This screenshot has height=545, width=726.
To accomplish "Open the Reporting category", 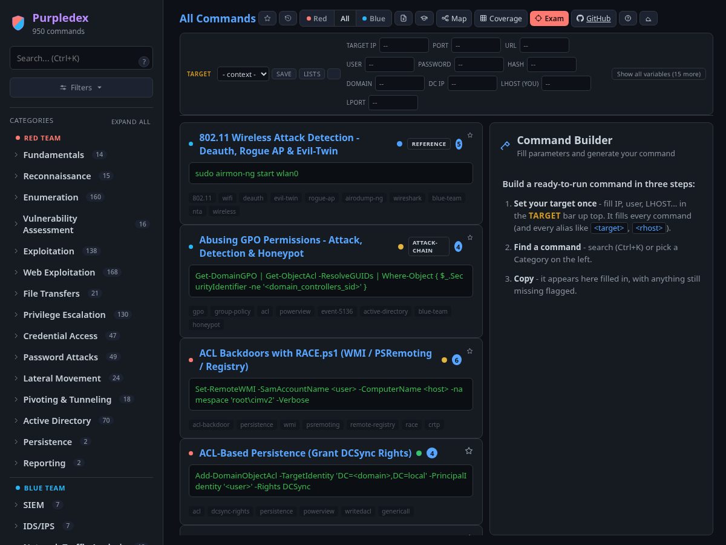I will (x=81, y=463).
